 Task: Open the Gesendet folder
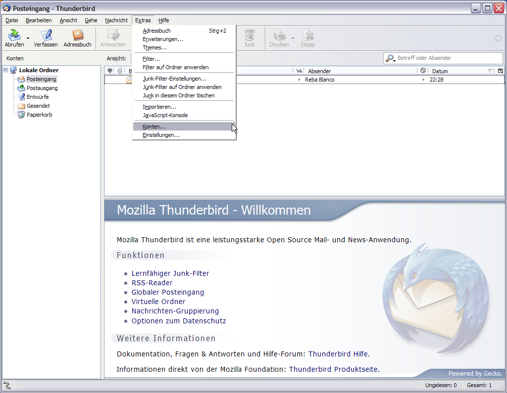click(x=38, y=106)
